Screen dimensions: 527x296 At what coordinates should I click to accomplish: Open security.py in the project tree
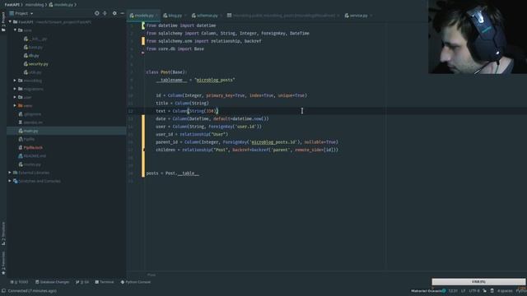pyautogui.click(x=36, y=64)
